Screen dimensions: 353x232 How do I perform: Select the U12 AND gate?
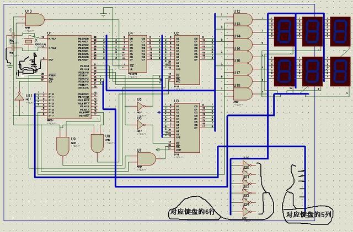click(x=244, y=20)
